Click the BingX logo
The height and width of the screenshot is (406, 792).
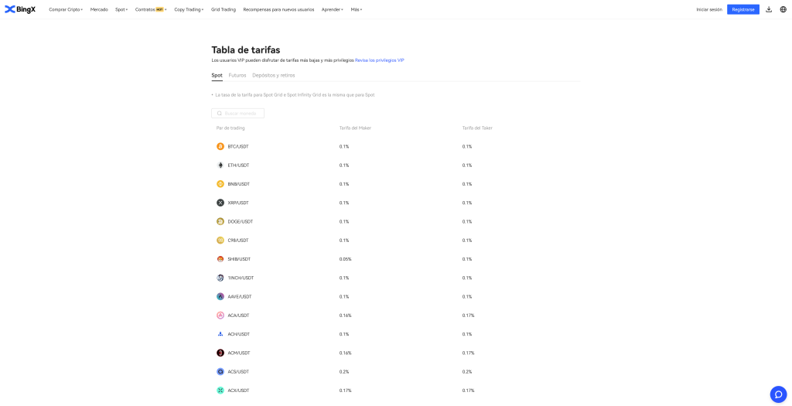(20, 9)
